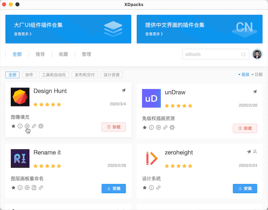Click the unDraw title text
The width and height of the screenshot is (268, 210).
(x=175, y=92)
